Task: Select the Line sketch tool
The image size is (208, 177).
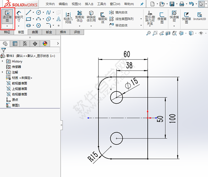Action: tap(28, 12)
